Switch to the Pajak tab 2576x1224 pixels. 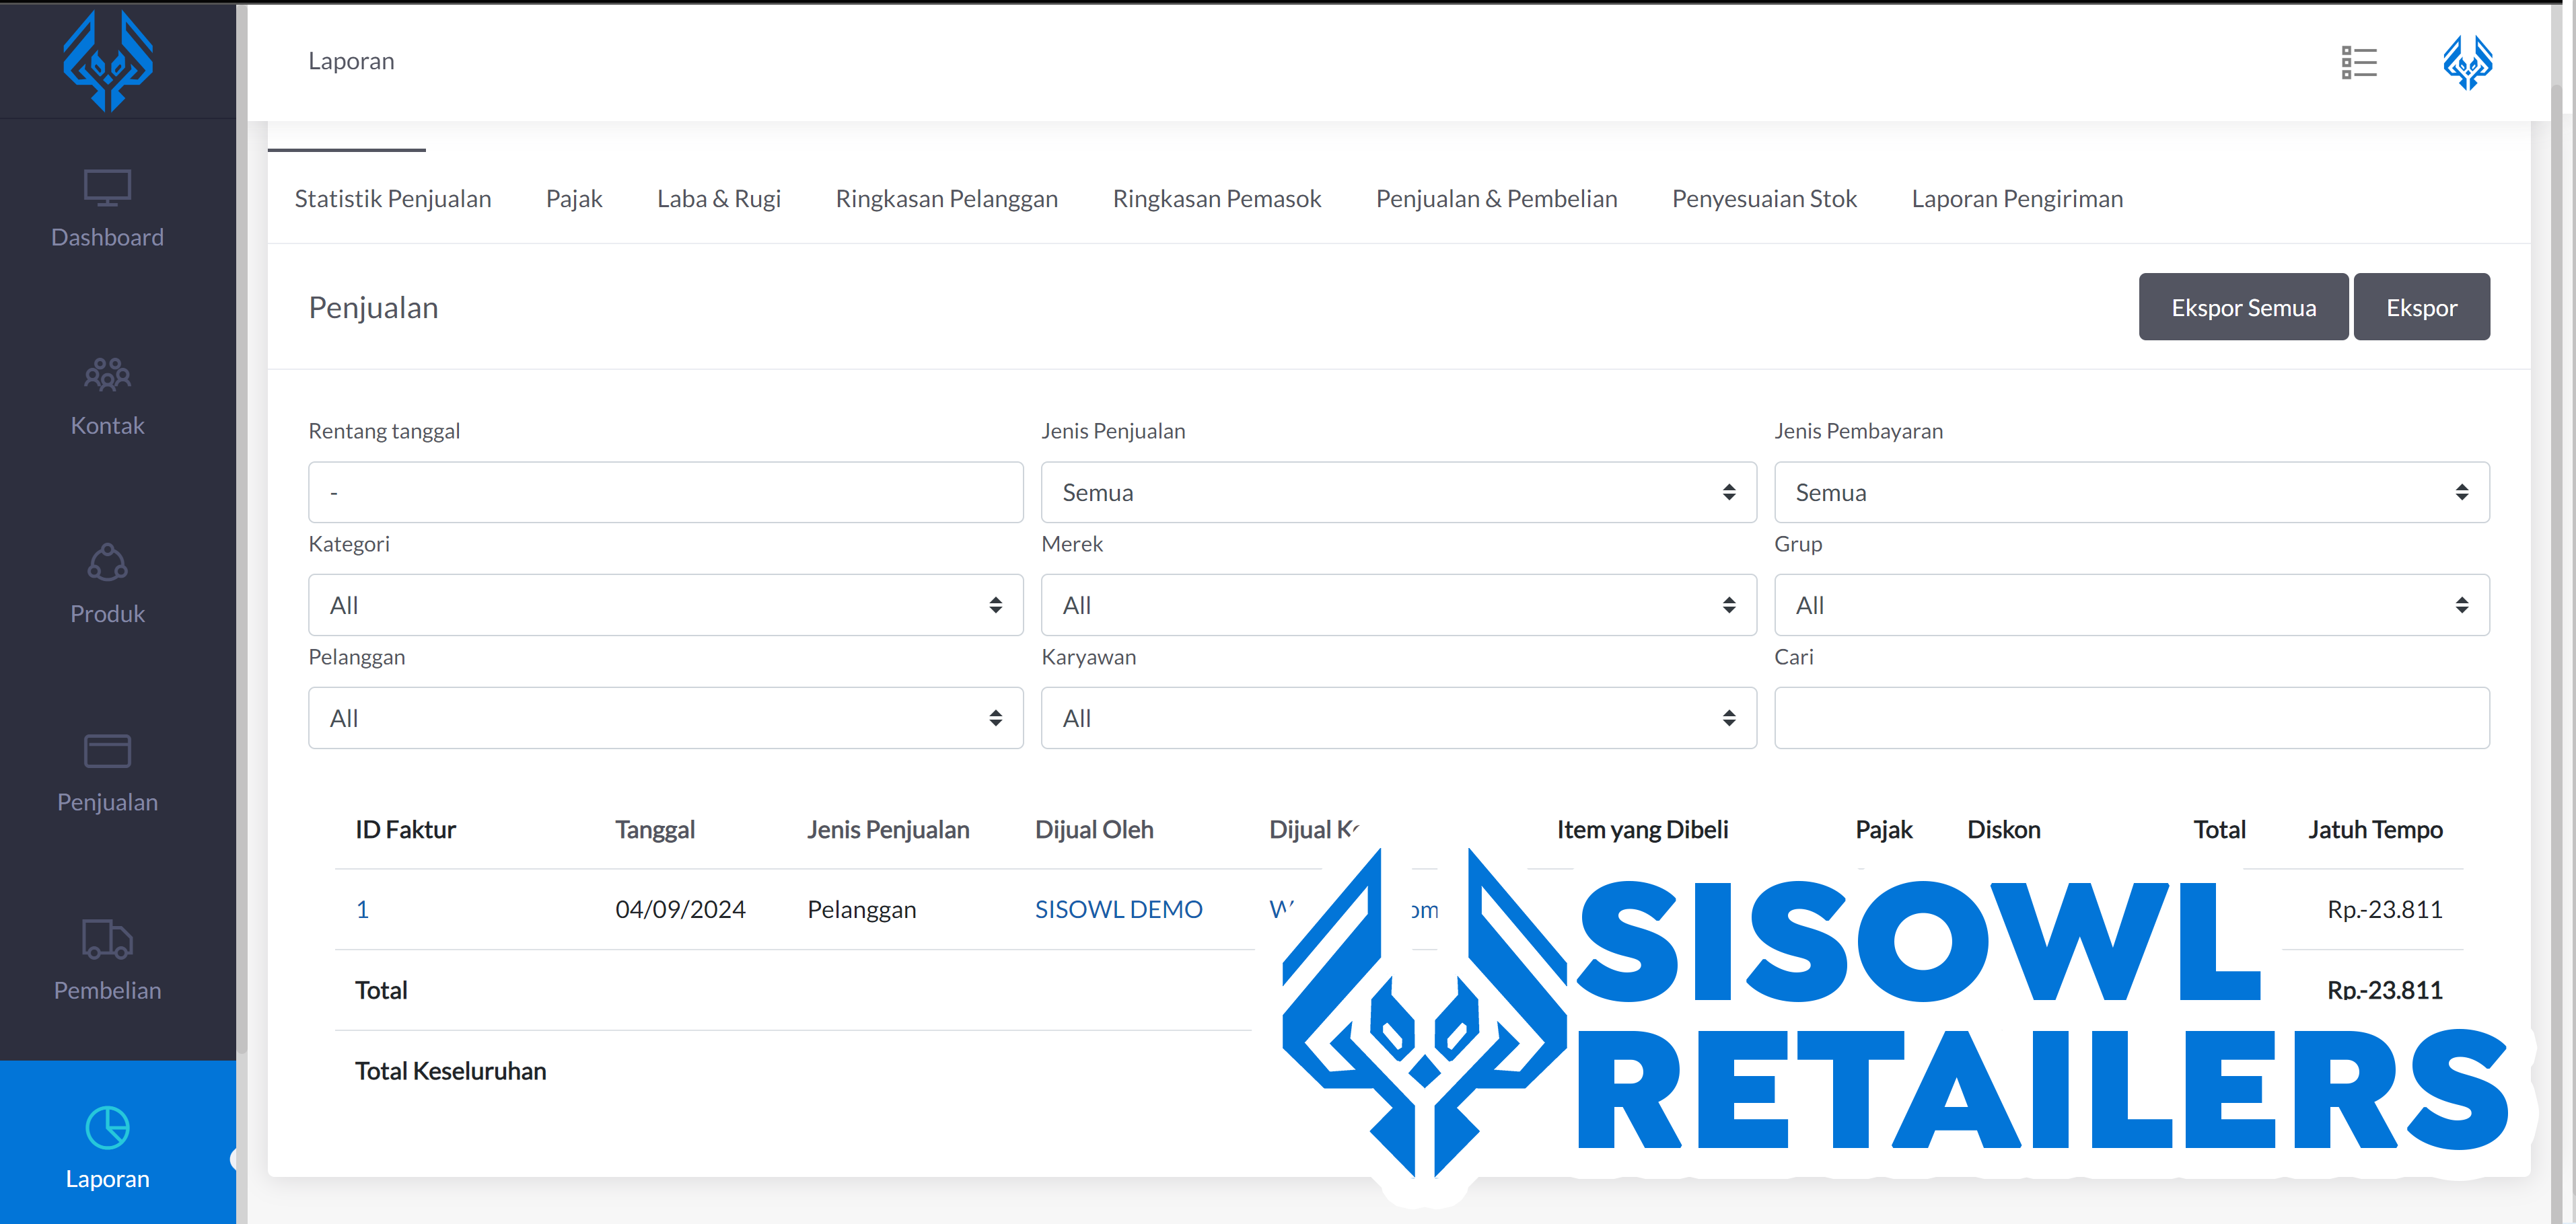(x=574, y=199)
